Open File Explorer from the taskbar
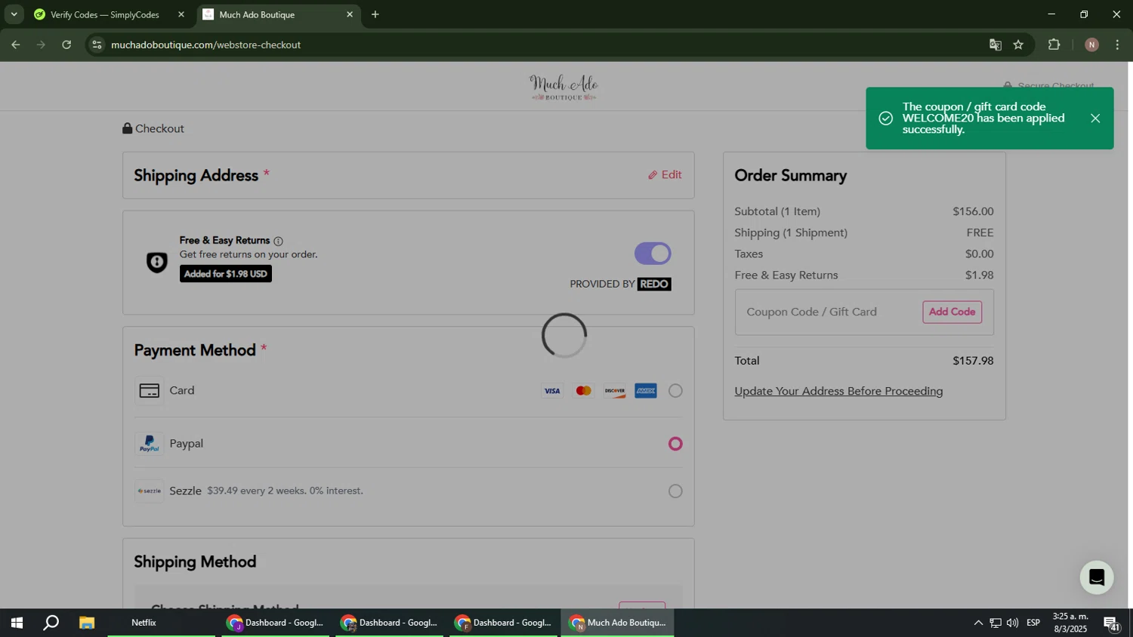This screenshot has width=1133, height=637. point(87,623)
